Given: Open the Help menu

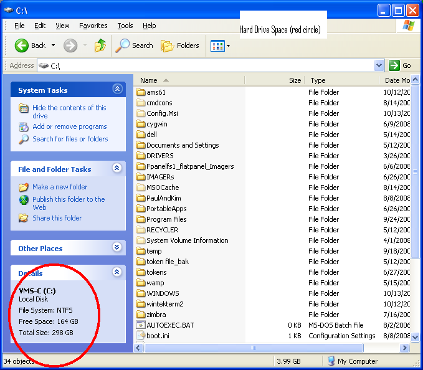Looking at the screenshot, I should [149, 26].
